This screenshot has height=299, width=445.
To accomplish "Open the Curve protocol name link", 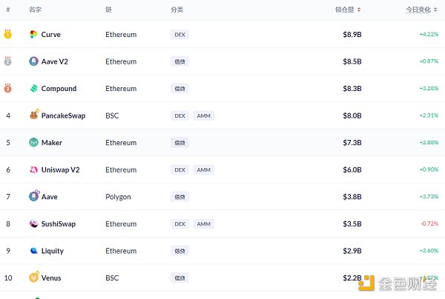I will click(x=51, y=35).
